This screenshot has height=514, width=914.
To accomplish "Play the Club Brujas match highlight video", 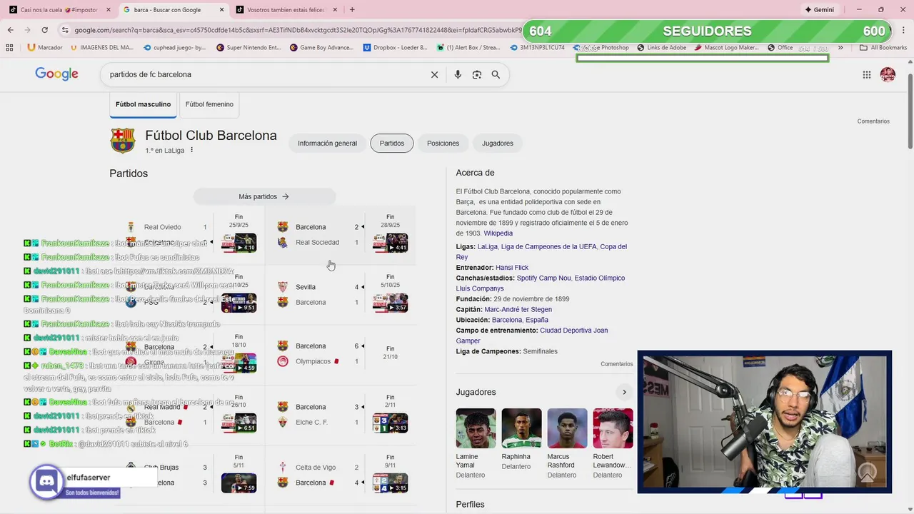I will pos(238,483).
